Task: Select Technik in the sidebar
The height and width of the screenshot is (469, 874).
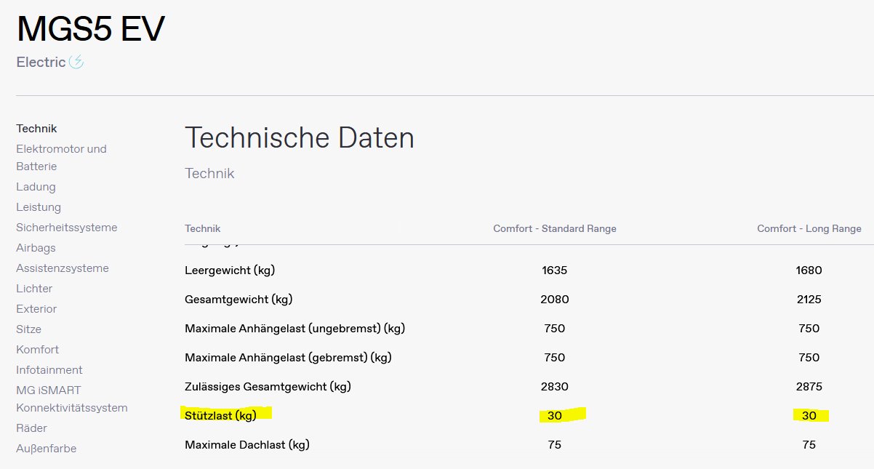Action: (x=36, y=129)
